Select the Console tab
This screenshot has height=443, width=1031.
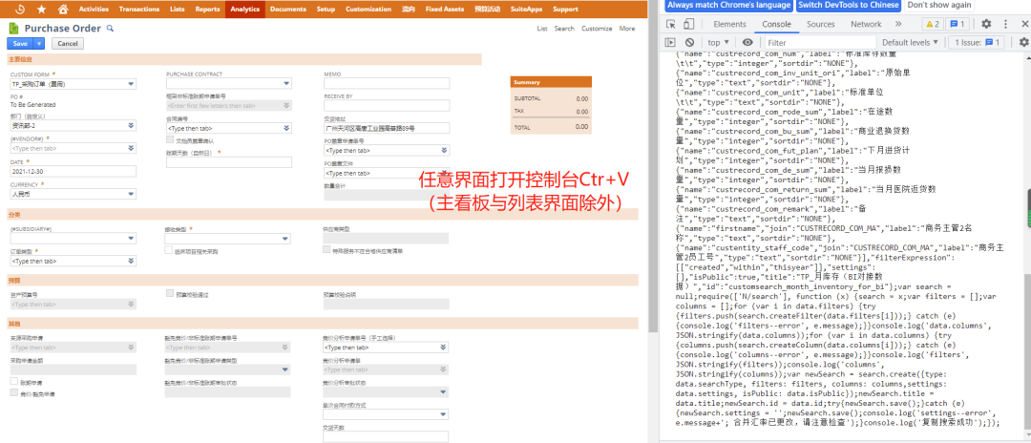tap(776, 24)
